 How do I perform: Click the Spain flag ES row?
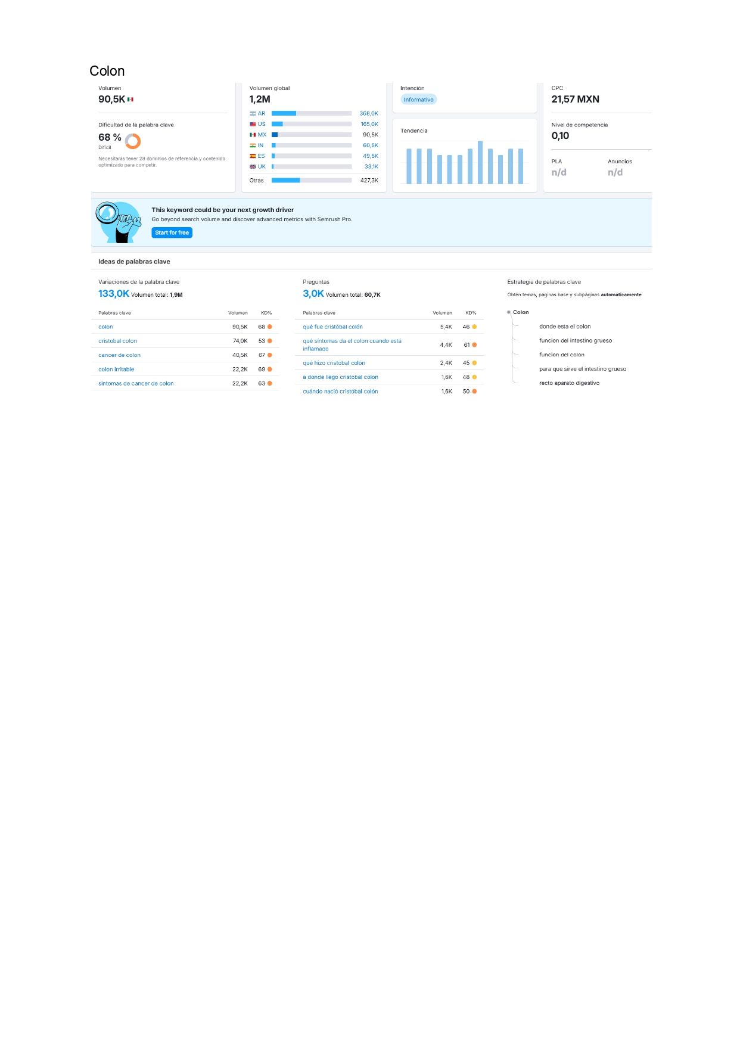pyautogui.click(x=253, y=156)
